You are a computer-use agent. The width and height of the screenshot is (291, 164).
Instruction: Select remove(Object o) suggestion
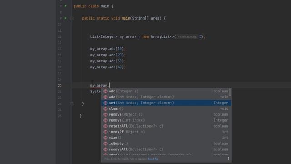click(x=166, y=114)
